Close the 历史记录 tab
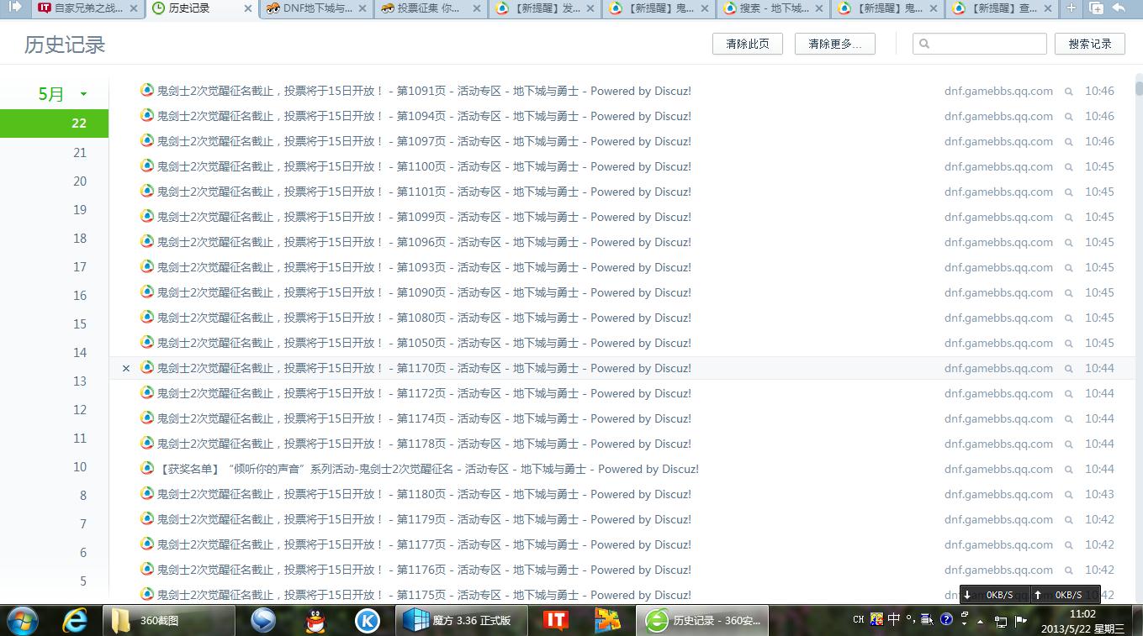Screen dimensions: 1143x636 (247, 8)
